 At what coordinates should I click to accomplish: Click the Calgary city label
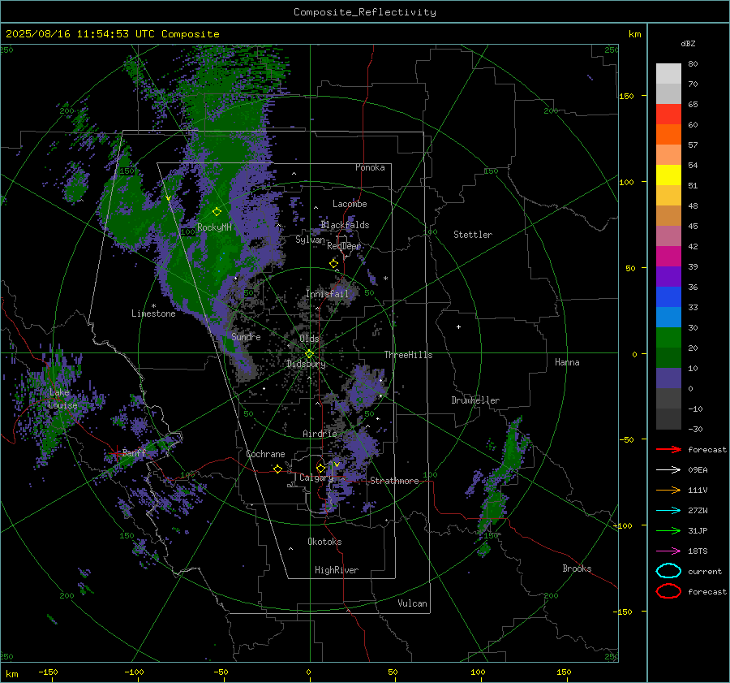pyautogui.click(x=316, y=478)
